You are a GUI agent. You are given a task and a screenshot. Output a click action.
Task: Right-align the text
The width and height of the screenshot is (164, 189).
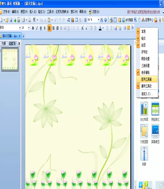(x=57, y=28)
